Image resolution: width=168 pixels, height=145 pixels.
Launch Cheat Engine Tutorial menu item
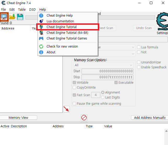68,27
